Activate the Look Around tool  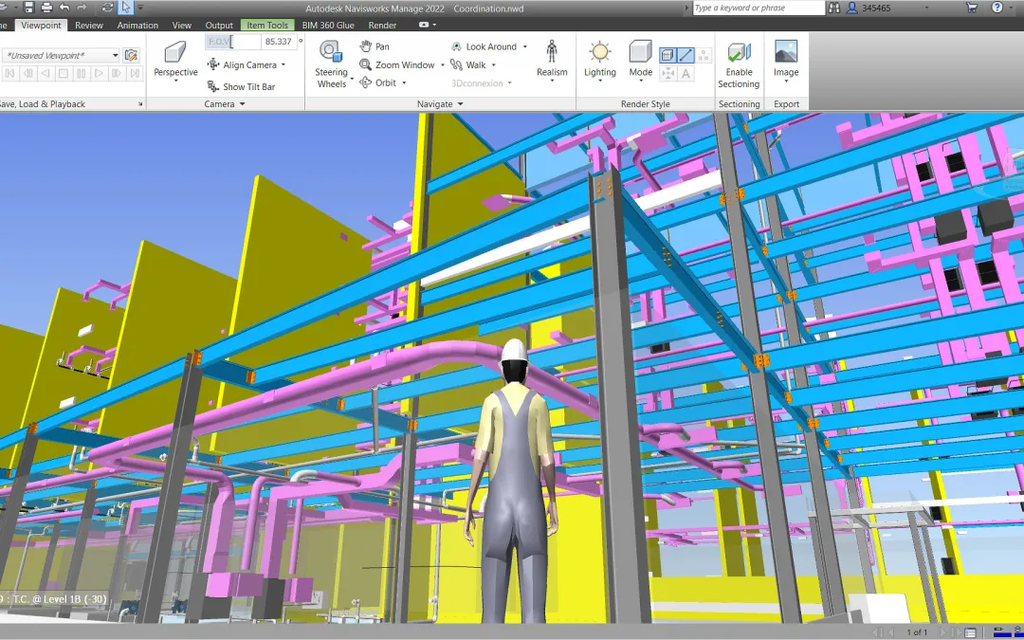[x=484, y=46]
